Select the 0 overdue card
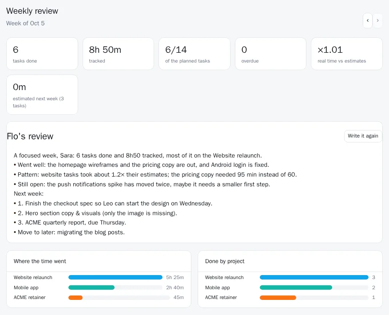Image resolution: width=389 pixels, height=315 pixels. [x=271, y=54]
